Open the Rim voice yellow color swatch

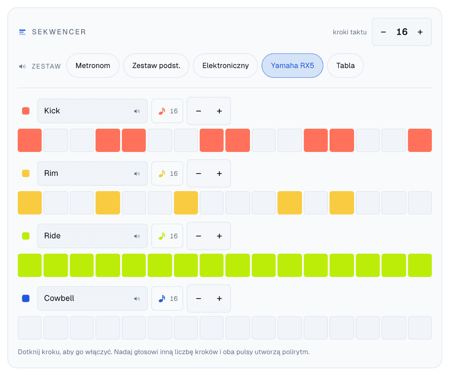click(x=26, y=173)
